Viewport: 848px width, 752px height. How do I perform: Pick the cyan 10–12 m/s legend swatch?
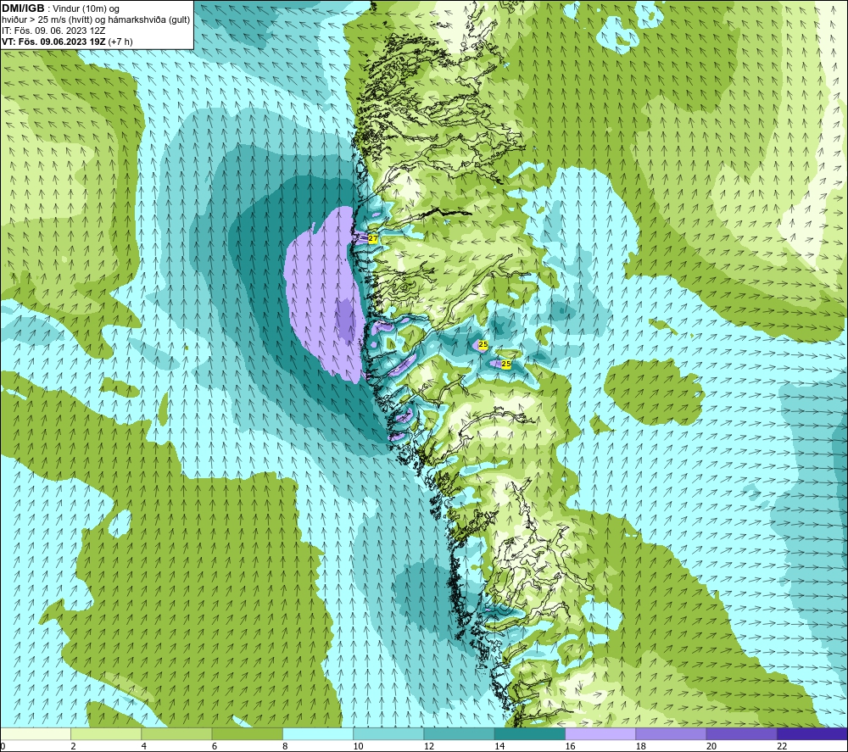(x=388, y=733)
